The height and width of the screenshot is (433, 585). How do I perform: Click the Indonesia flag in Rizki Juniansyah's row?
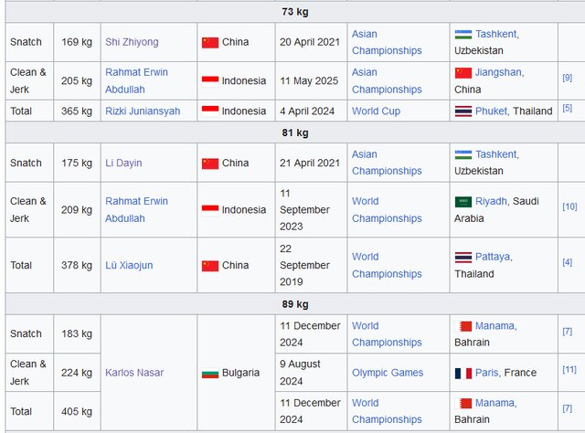[210, 111]
